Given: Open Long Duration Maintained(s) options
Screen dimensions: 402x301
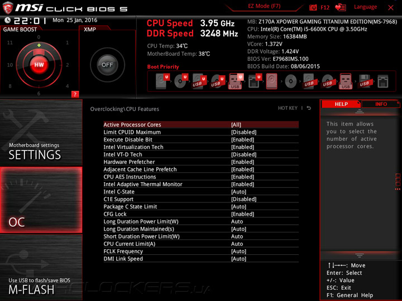Looking at the screenshot, I should click(x=201, y=229).
